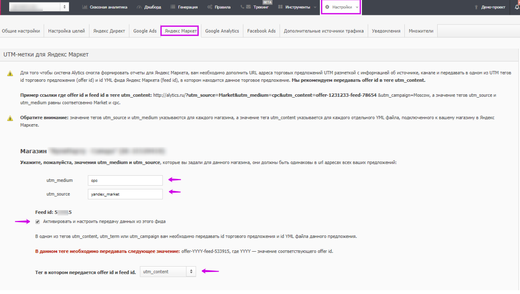Open the Правила section
This screenshot has height=294, width=520.
point(219,7)
